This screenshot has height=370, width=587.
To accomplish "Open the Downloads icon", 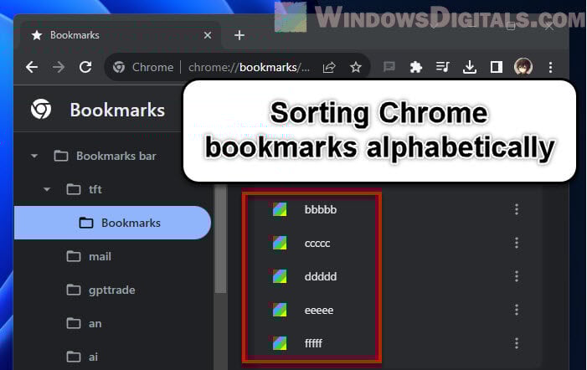I will (x=470, y=67).
